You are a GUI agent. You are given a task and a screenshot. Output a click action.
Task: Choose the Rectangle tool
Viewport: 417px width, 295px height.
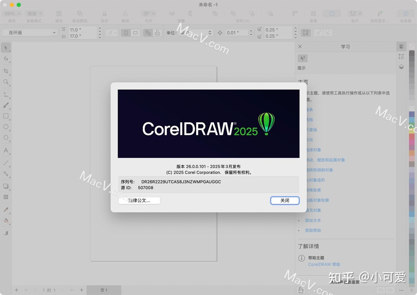click(x=6, y=116)
